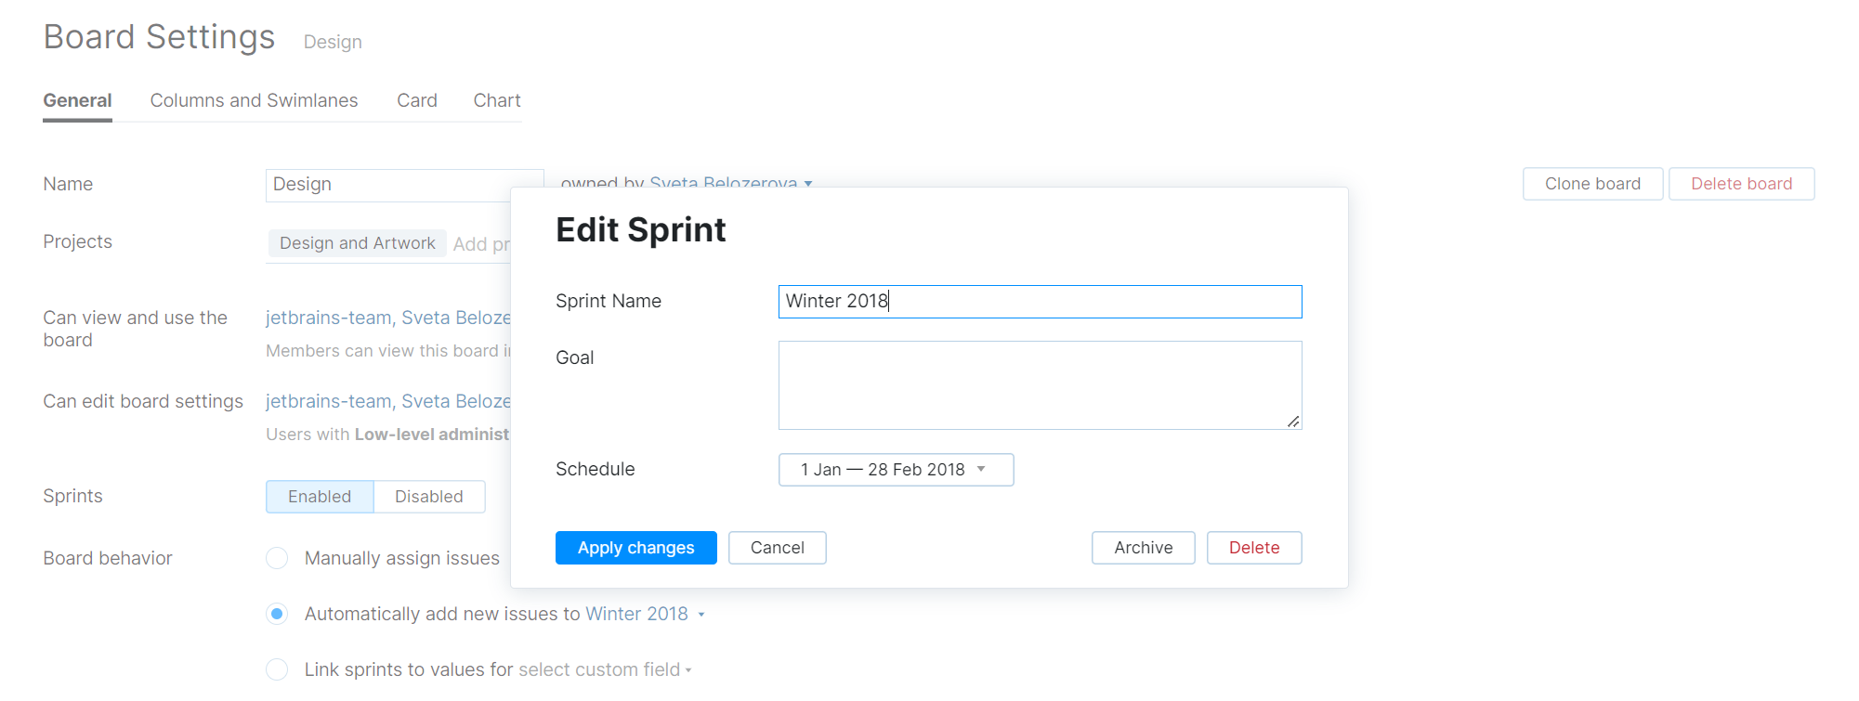Open the select custom field dropdown

tap(605, 669)
